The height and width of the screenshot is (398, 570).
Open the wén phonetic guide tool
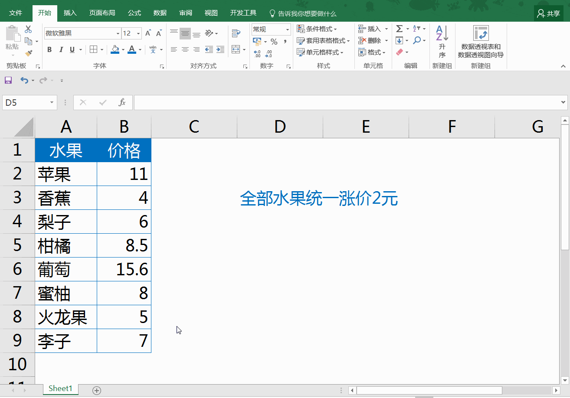pos(153,49)
